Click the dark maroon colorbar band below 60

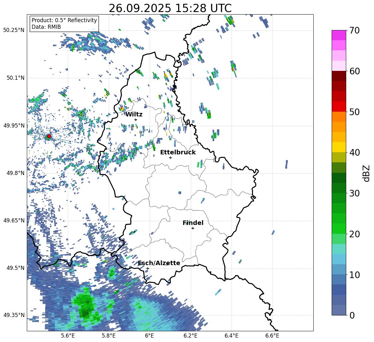click(x=339, y=76)
